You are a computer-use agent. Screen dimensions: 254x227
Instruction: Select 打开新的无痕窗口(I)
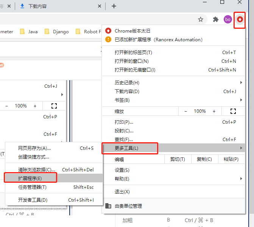[173, 70]
